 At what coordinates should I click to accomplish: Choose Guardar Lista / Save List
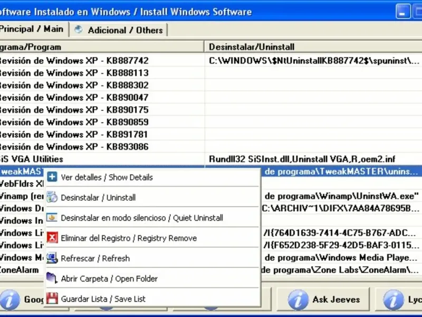152,299
